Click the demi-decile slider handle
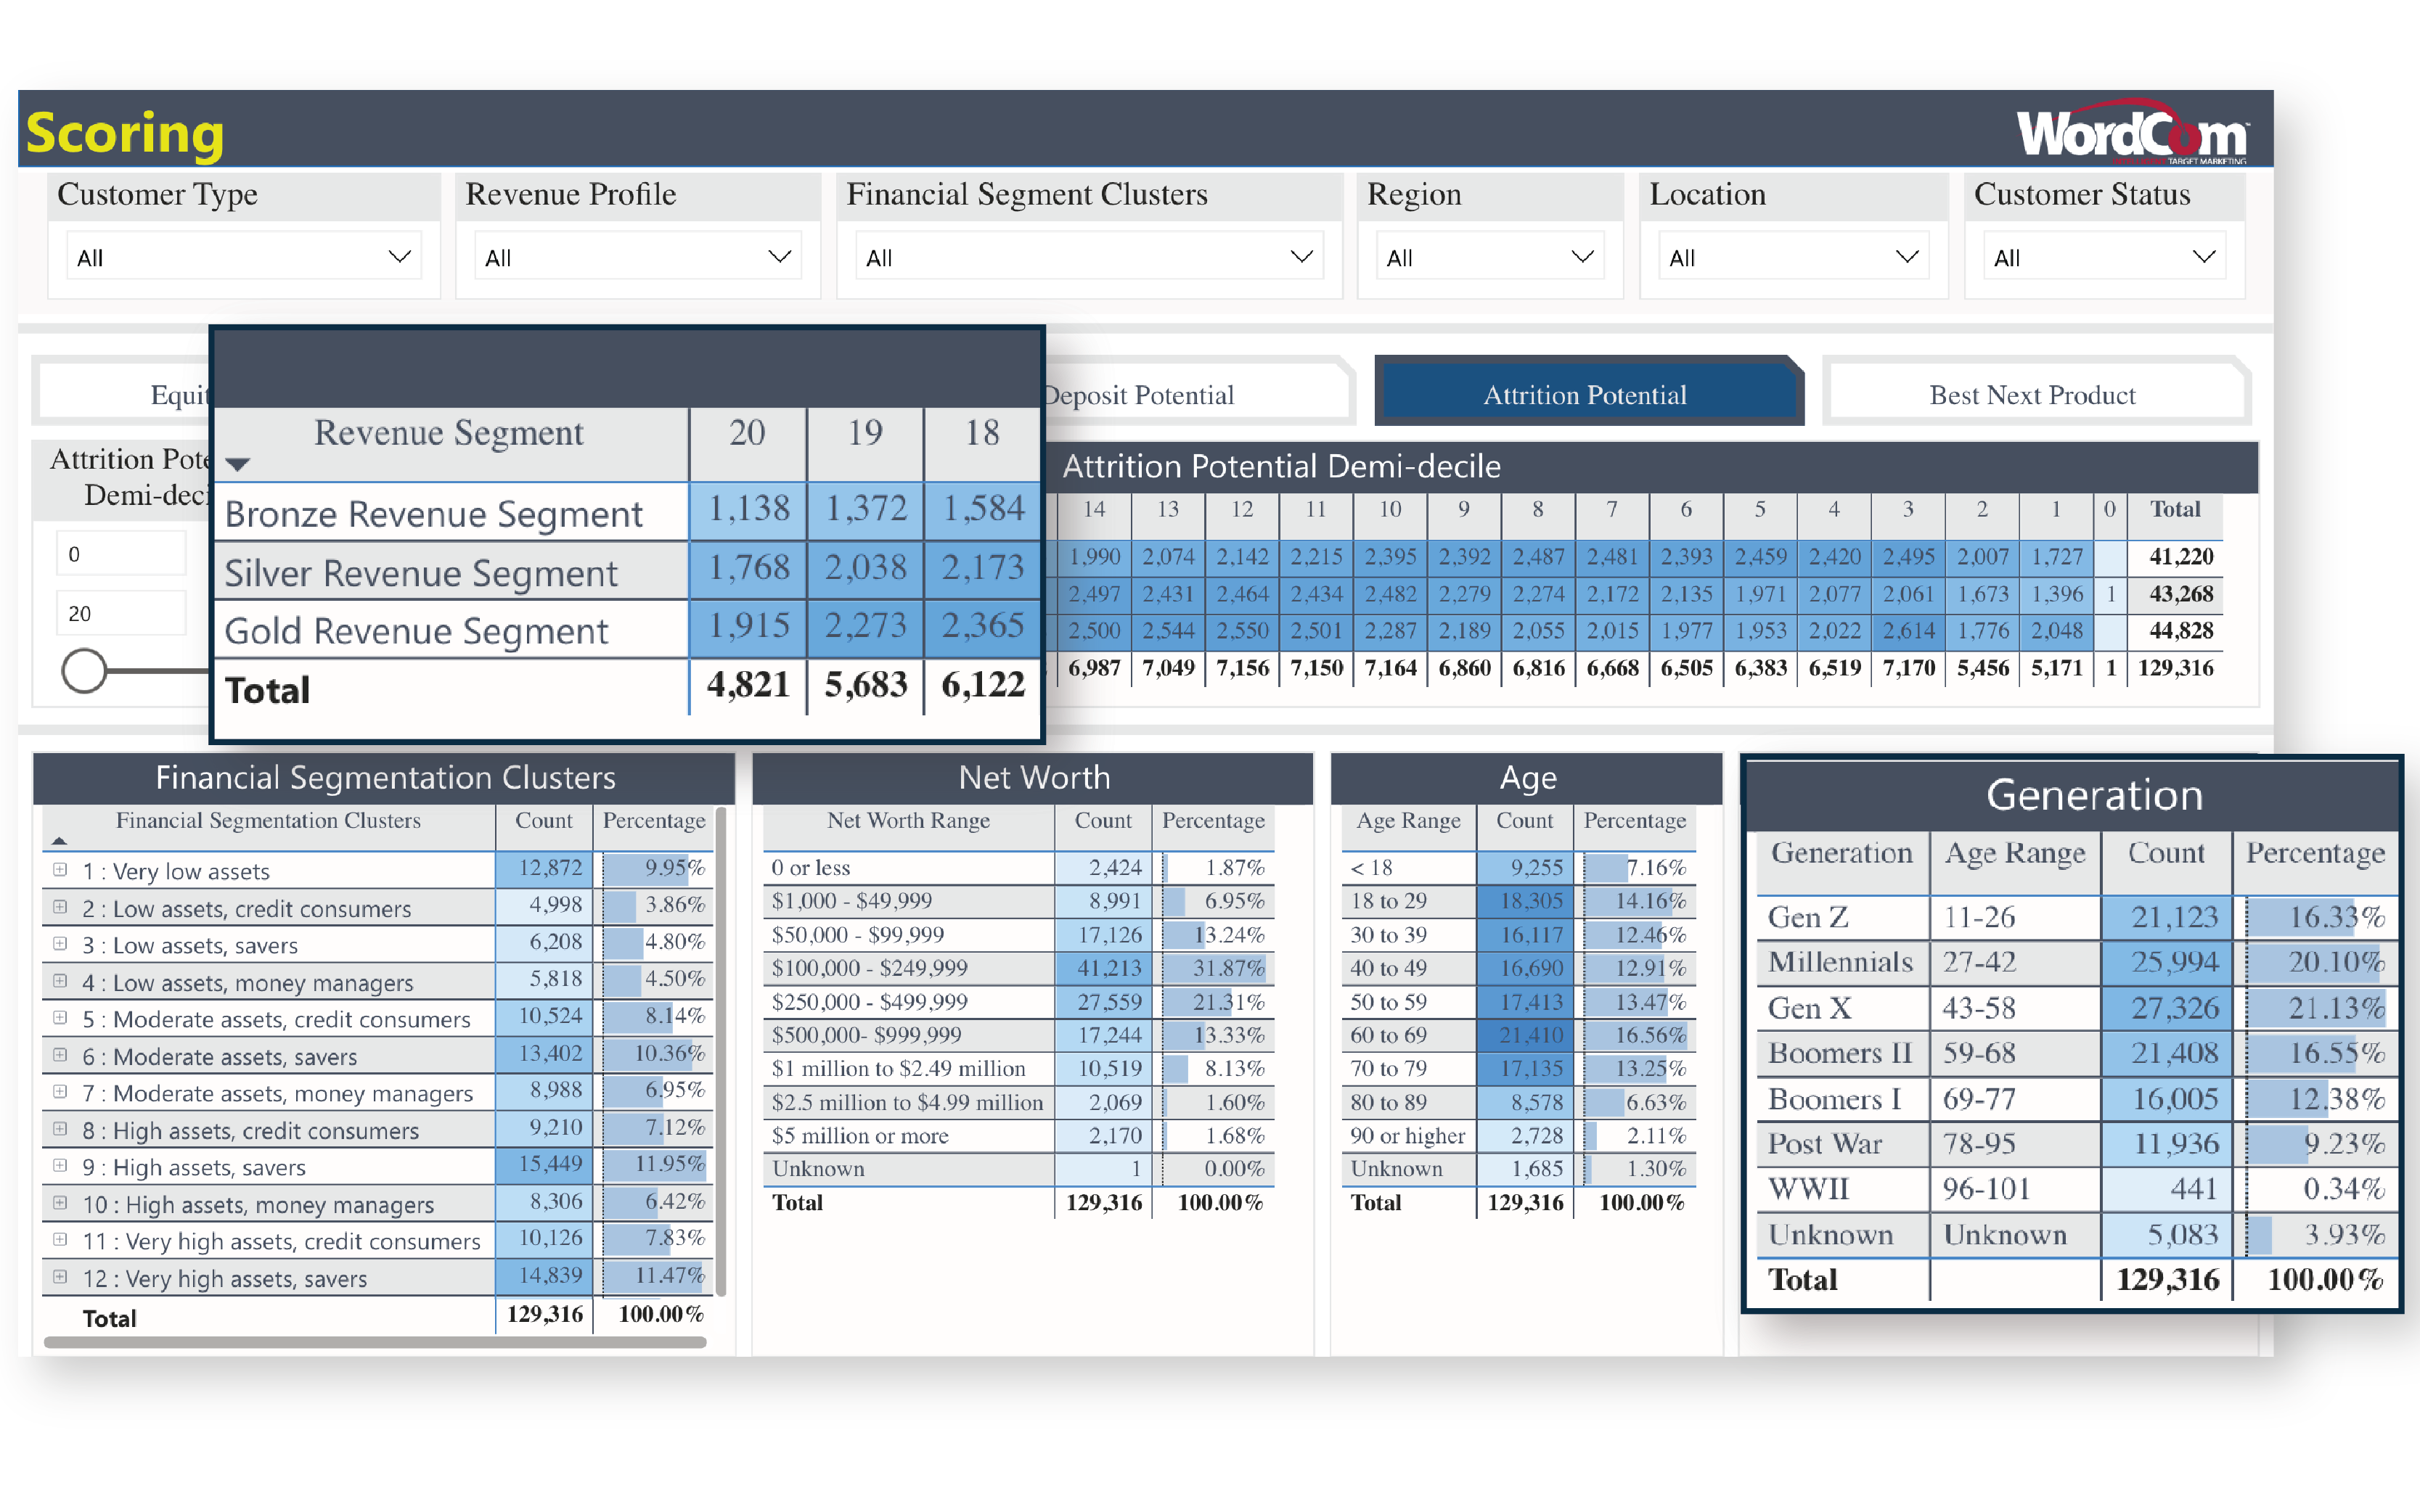The height and width of the screenshot is (1512, 2420). tap(84, 671)
